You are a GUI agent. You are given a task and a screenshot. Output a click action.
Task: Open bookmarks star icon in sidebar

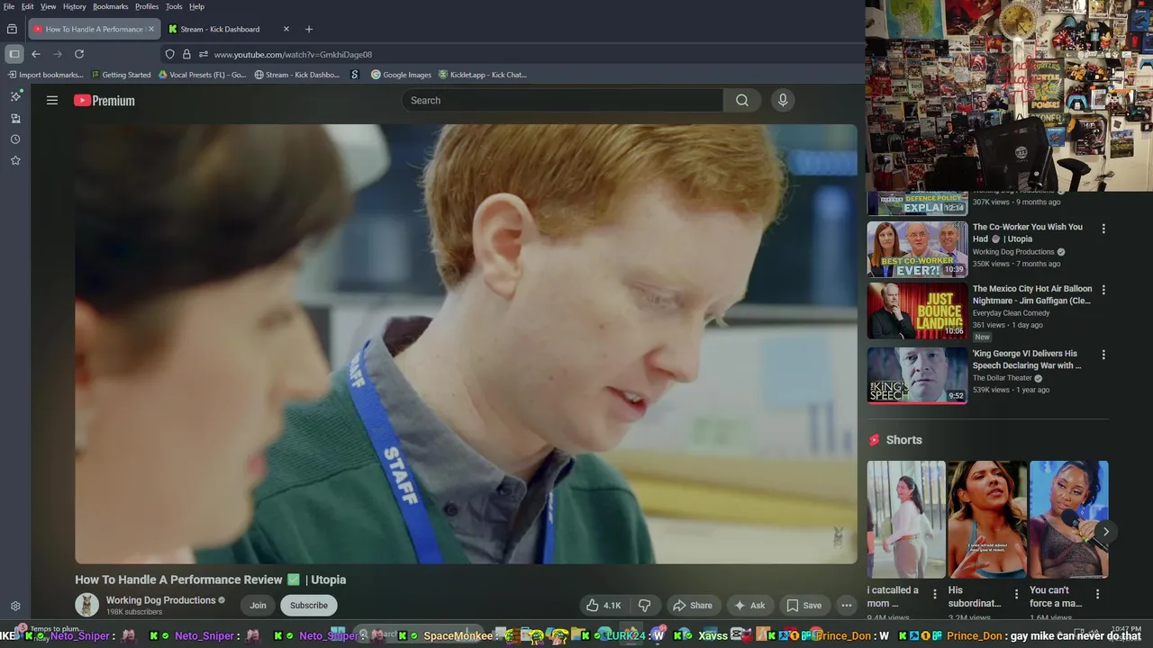(x=15, y=160)
